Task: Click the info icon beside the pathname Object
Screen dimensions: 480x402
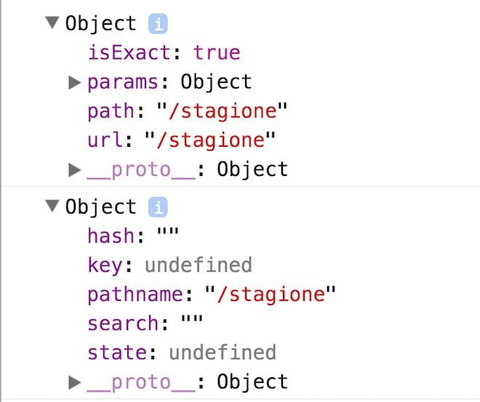Action: pyautogui.click(x=158, y=207)
